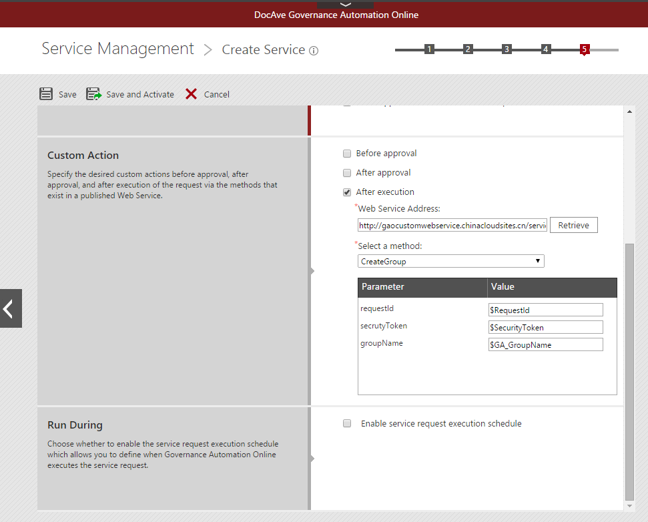
Task: Open the Select a method dropdown
Action: tap(450, 262)
